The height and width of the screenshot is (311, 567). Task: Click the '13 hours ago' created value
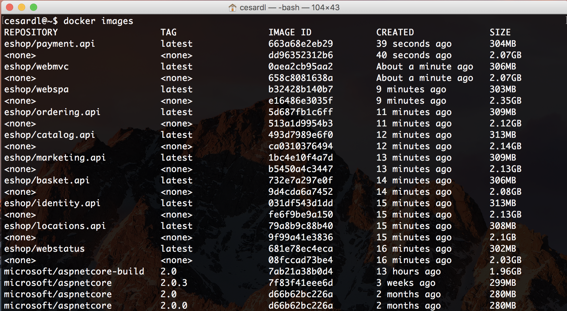(408, 271)
